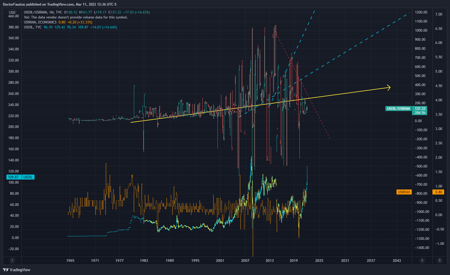Click the 1995 label on time axis
The width and height of the screenshot is (450, 275).
(195, 260)
